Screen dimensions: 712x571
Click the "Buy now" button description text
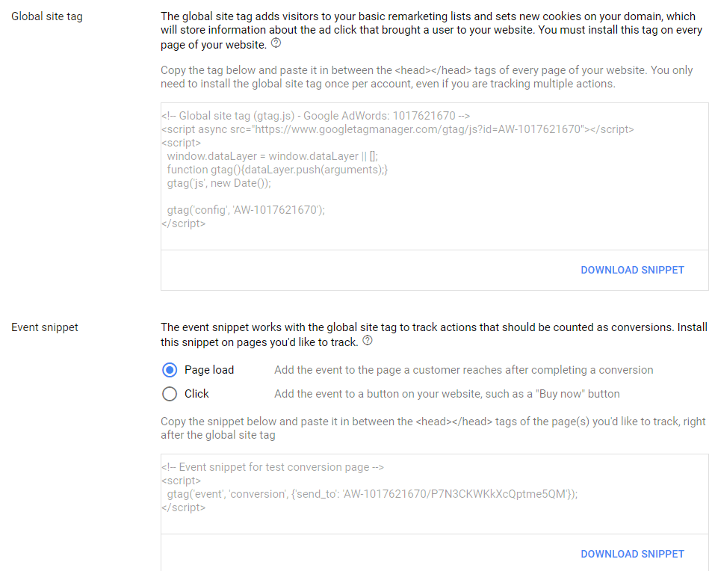tap(447, 394)
